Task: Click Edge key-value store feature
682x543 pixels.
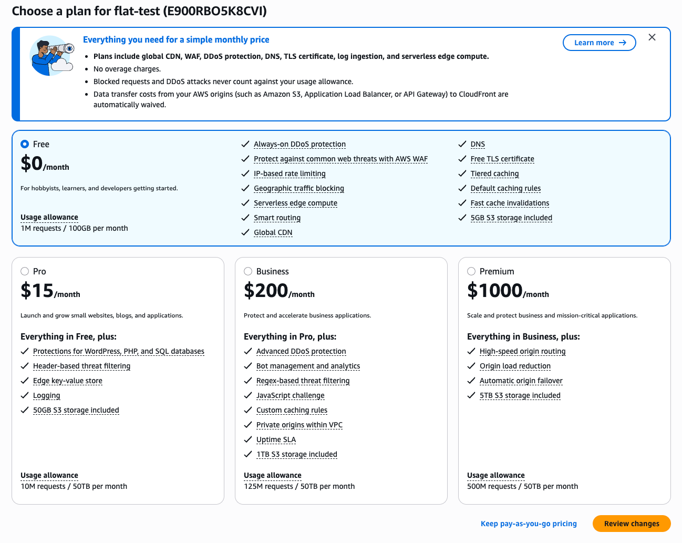Action: (68, 381)
